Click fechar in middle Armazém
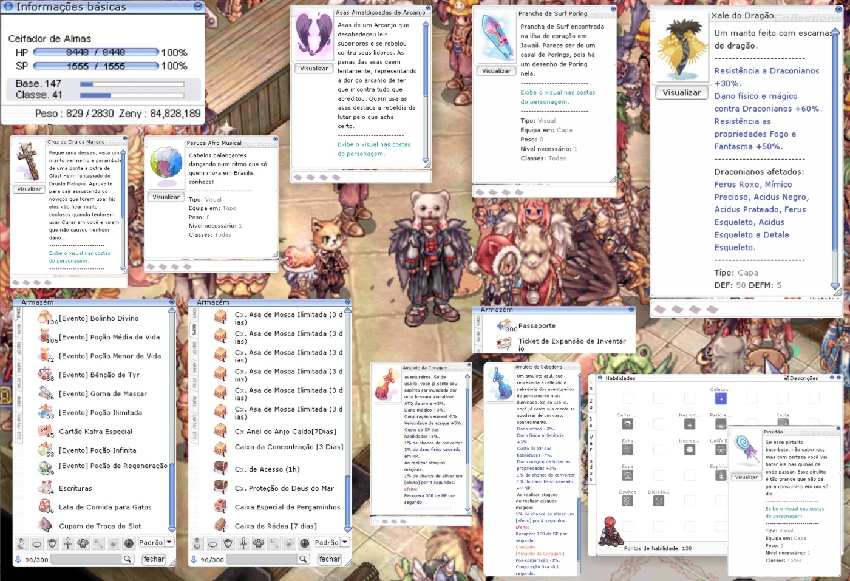Viewport: 850px width, 581px height. click(x=330, y=559)
